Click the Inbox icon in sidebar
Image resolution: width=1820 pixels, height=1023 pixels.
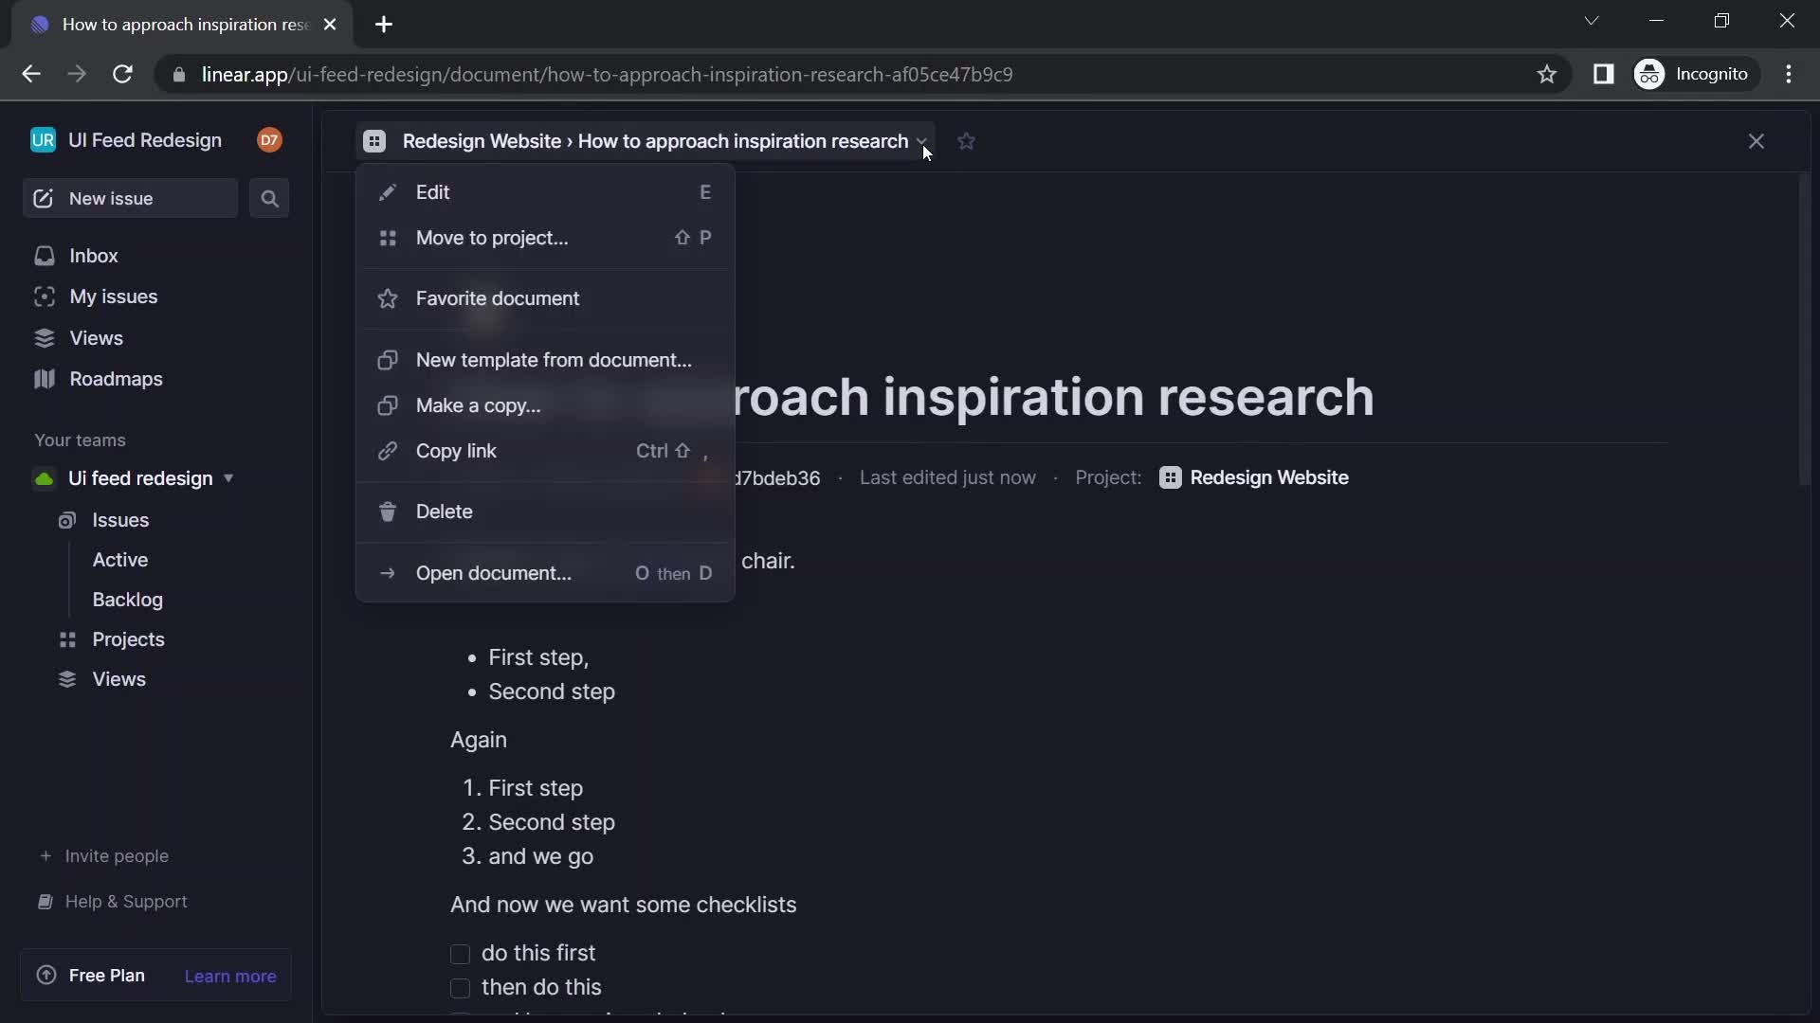[44, 255]
